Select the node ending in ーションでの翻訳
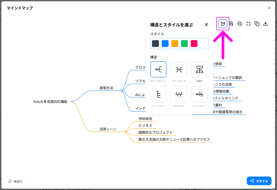The height and width of the screenshot is (190, 277). (228, 78)
